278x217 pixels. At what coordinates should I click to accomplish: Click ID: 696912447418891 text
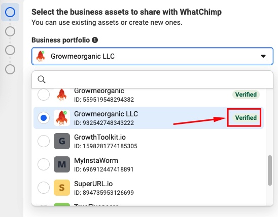click(103, 169)
